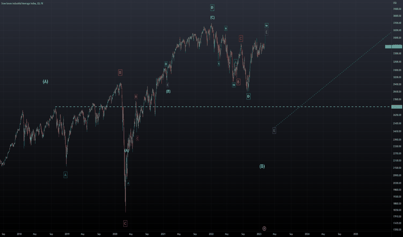The width and height of the screenshot is (403, 237).
Task: Click the 25400.00 price scale label
Action: click(x=397, y=123)
